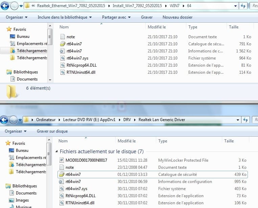The height and width of the screenshot is (208, 258).
Task: Open Documents in bottom window sidebar
Action: 23,193
